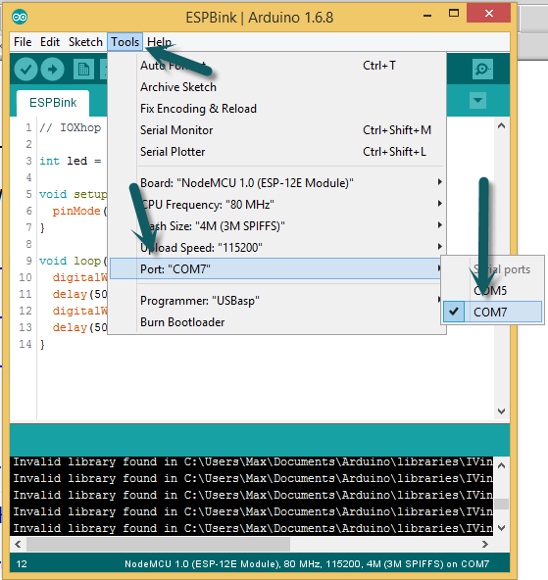Click the 'void loop' code line
The height and width of the screenshot is (580, 548).
[74, 261]
